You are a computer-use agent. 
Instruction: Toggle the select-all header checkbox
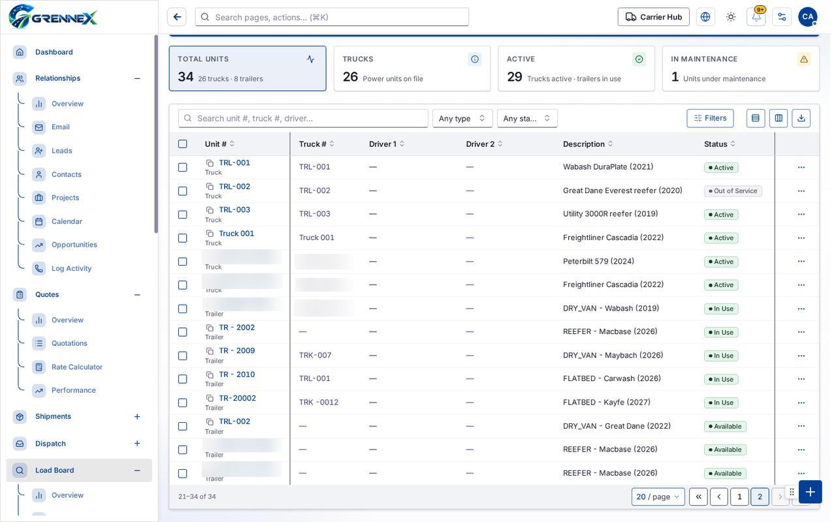pyautogui.click(x=183, y=144)
